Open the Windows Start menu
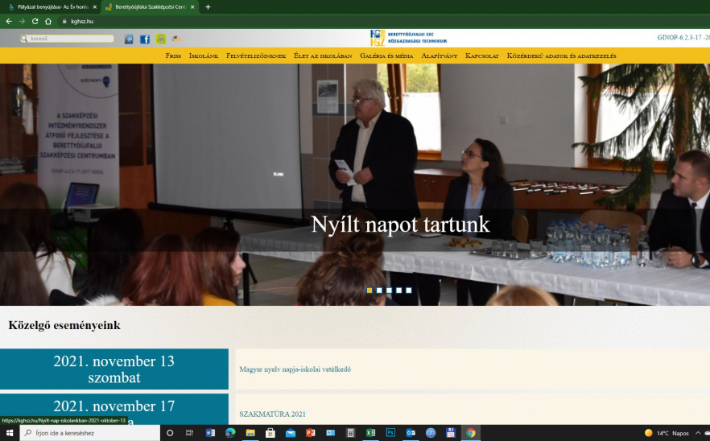The width and height of the screenshot is (710, 441). click(x=10, y=433)
